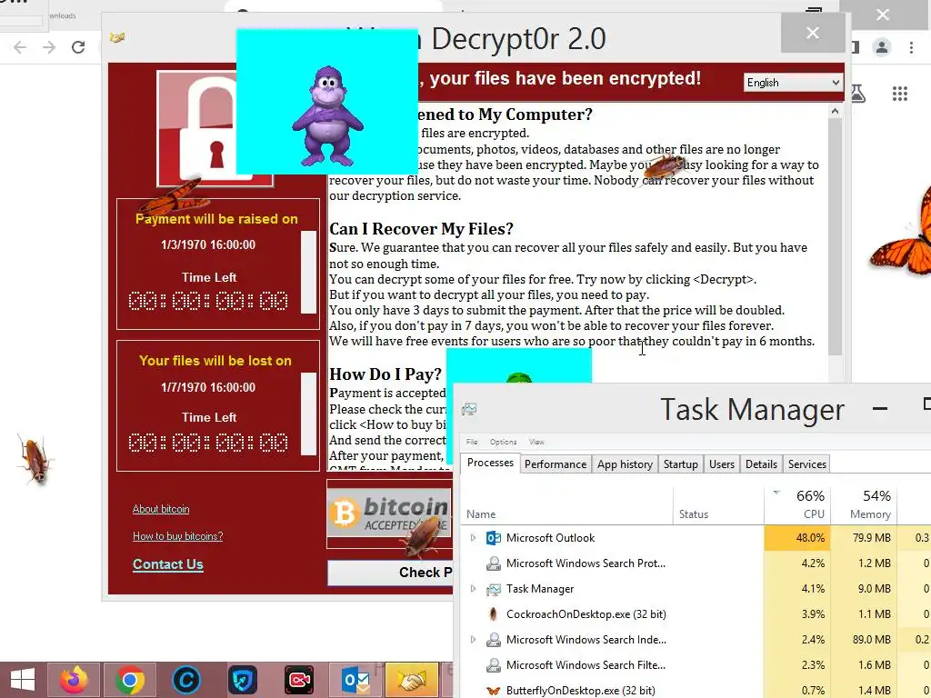The image size is (931, 698).
Task: Select the ButterflyOnDesktop.exe (32 bit) row
Action: tap(696, 691)
